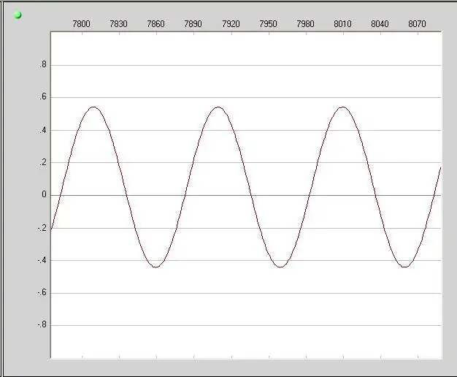Click the waveform trough near 7860
The width and height of the screenshot is (457, 377).
click(156, 267)
